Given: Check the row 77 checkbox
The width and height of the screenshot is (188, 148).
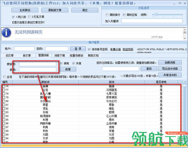Looking at the screenshot, I should click(x=4, y=90).
